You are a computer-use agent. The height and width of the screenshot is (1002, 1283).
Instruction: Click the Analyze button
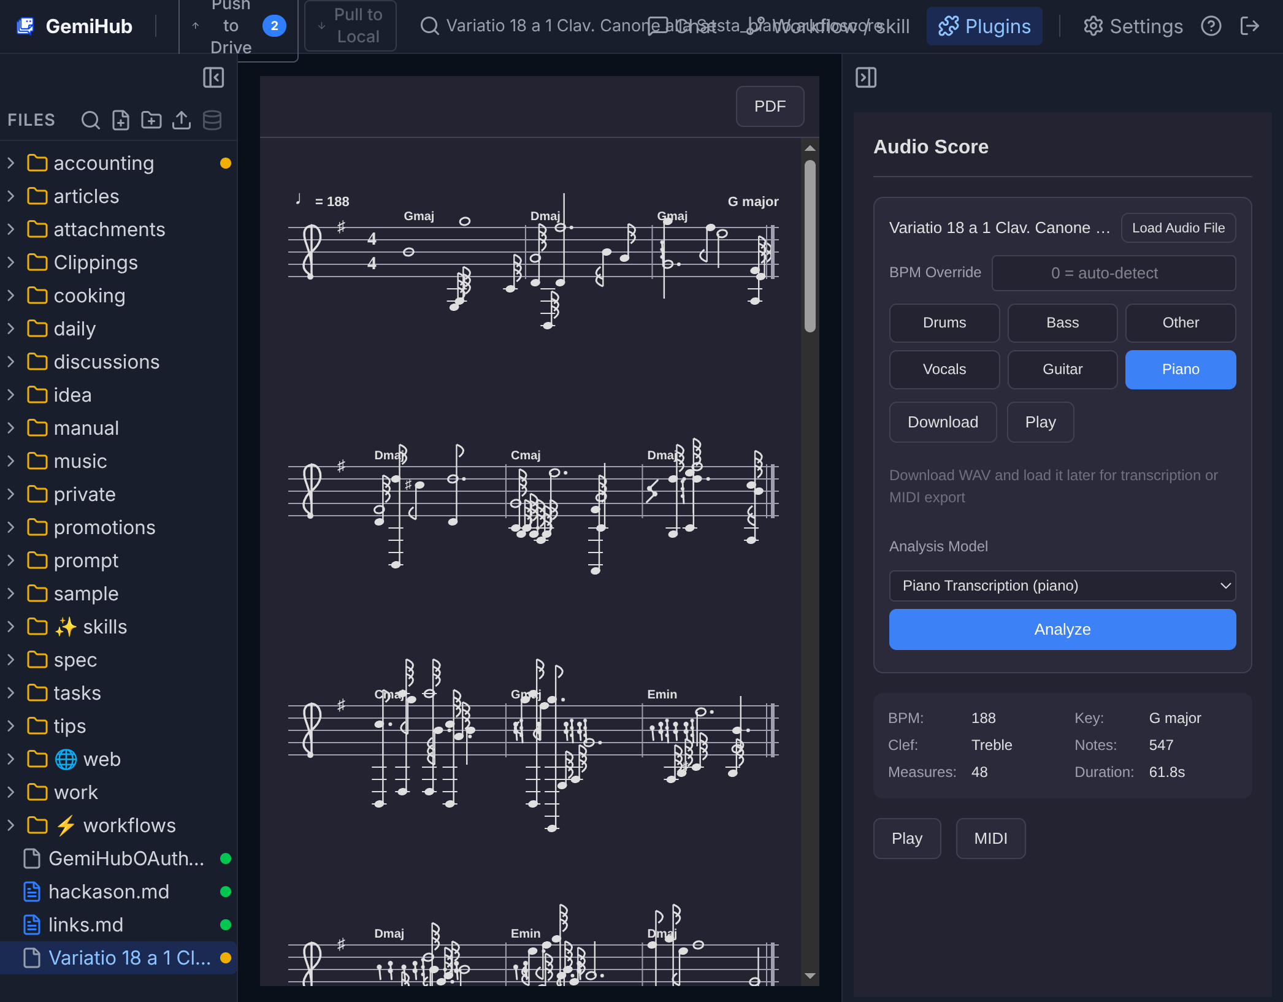tap(1062, 629)
